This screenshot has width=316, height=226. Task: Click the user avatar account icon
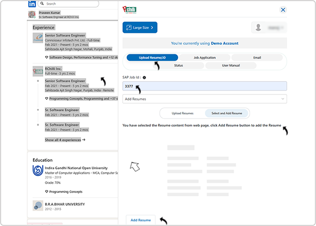click(x=260, y=27)
